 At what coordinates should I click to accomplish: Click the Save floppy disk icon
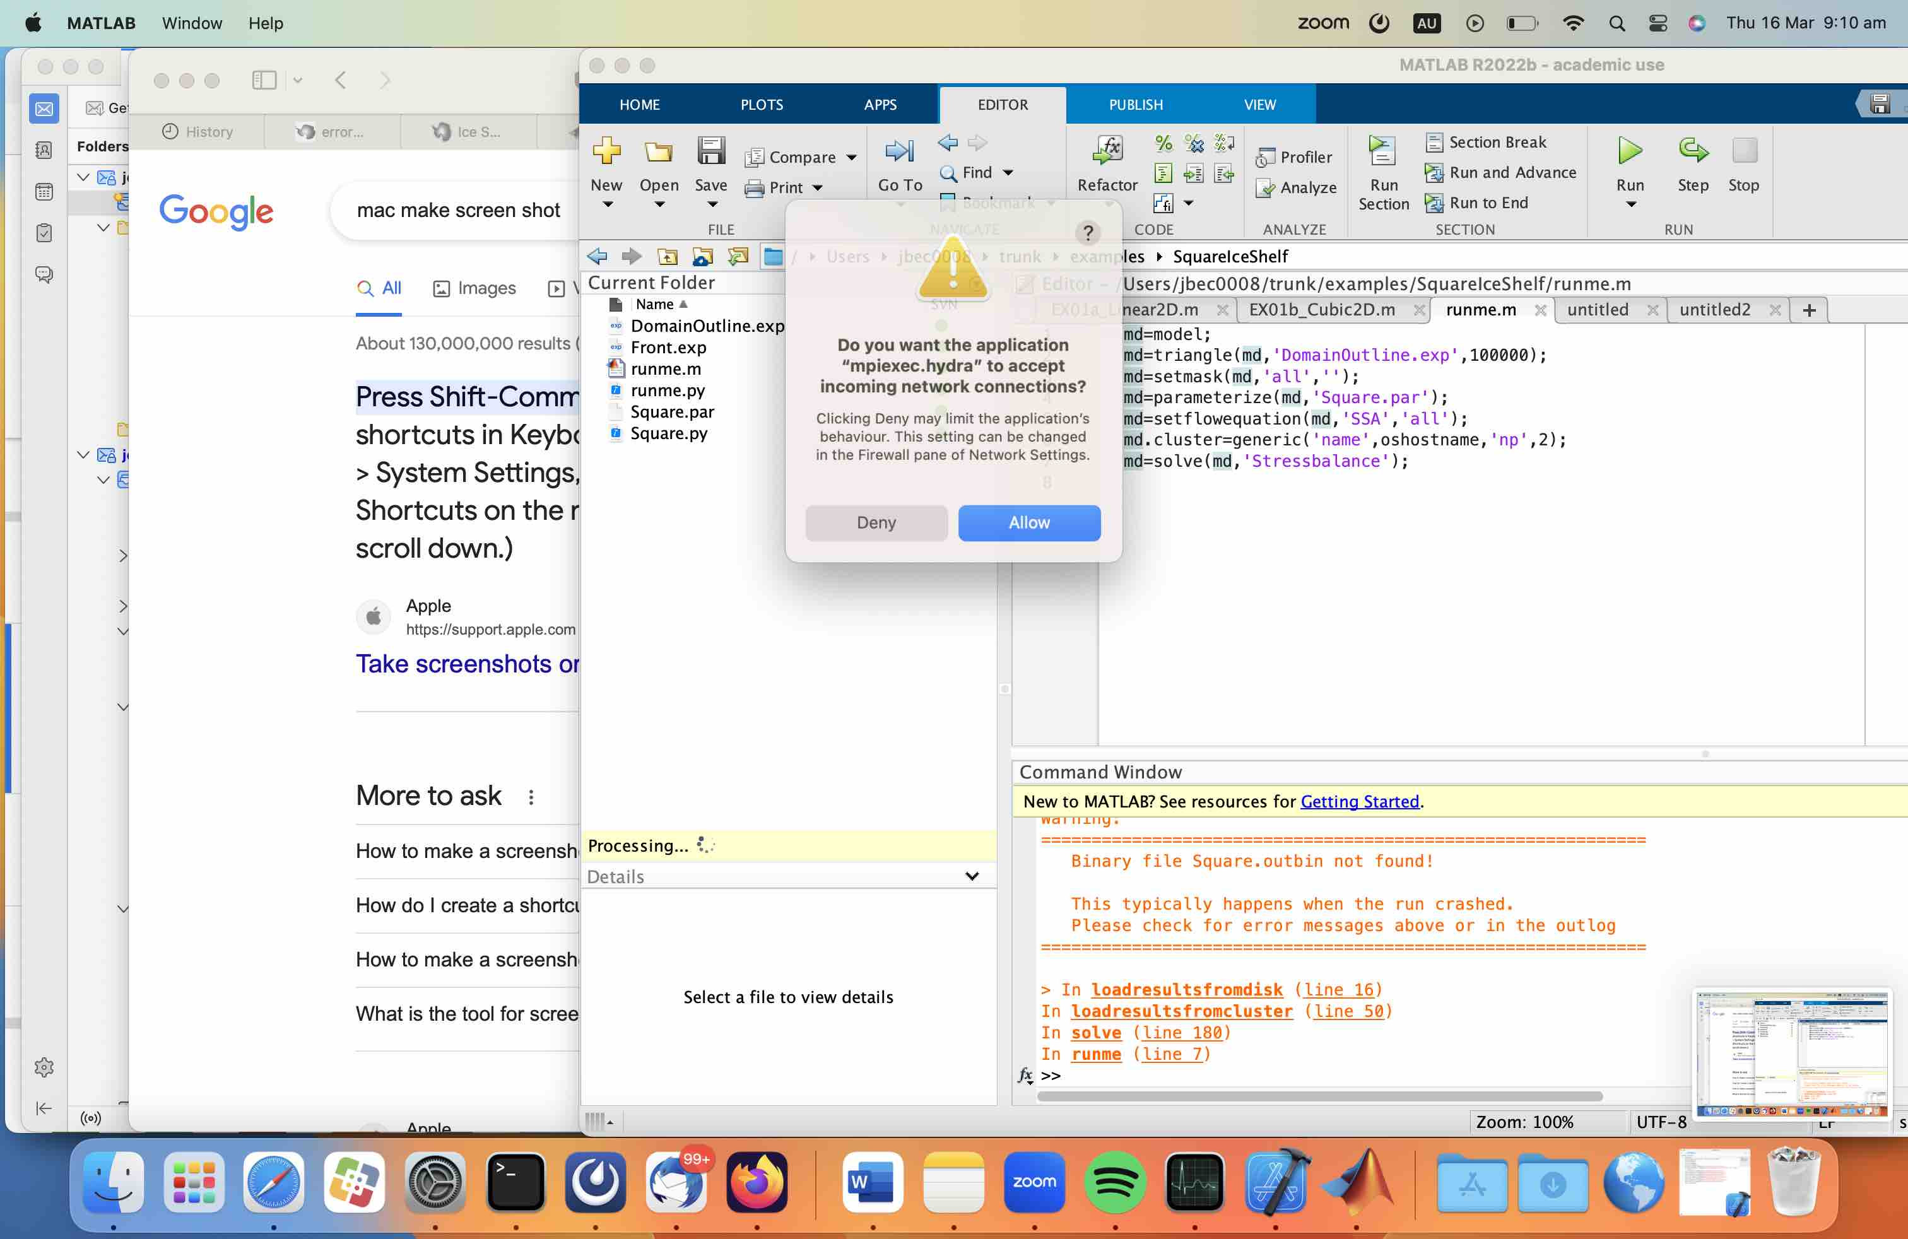[x=710, y=150]
